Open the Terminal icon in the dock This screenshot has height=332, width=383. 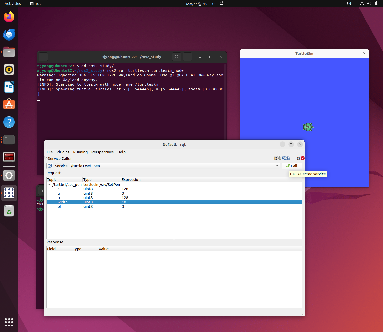[9, 140]
